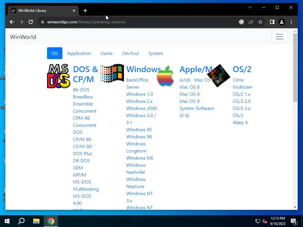Bookmark this page with the star
This screenshot has height=227, width=303.
click(x=260, y=22)
